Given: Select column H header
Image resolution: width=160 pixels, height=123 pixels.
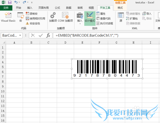Looking at the screenshot, I should pyautogui.click(x=133, y=43).
